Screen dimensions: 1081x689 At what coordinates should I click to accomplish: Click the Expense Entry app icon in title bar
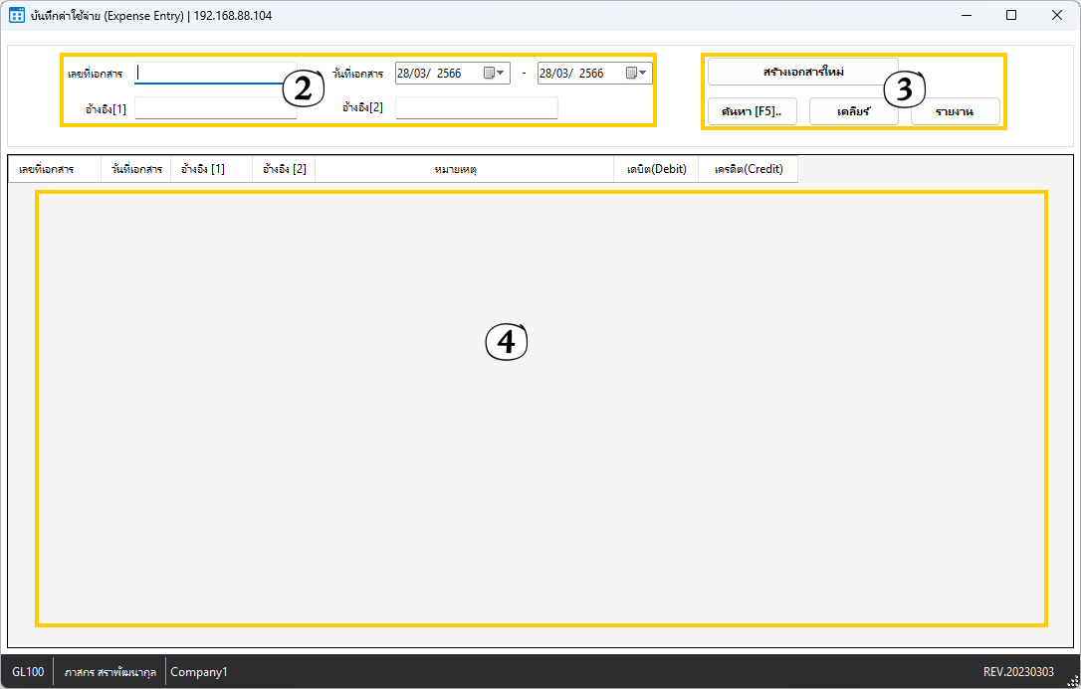(17, 16)
